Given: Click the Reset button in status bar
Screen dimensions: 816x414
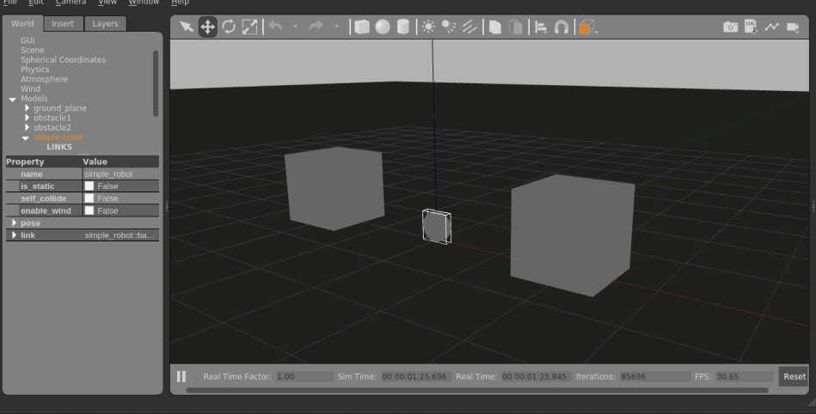Looking at the screenshot, I should pyautogui.click(x=795, y=376).
